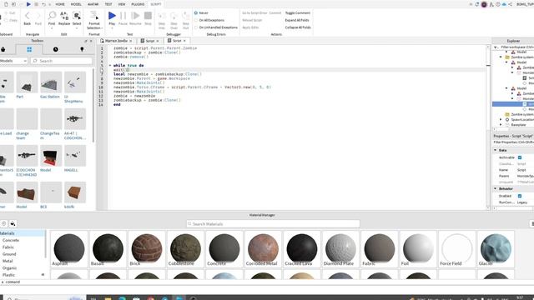This screenshot has height=300, width=534.
Task: Open the dropdown arrow under Find
Action: tap(52, 28)
